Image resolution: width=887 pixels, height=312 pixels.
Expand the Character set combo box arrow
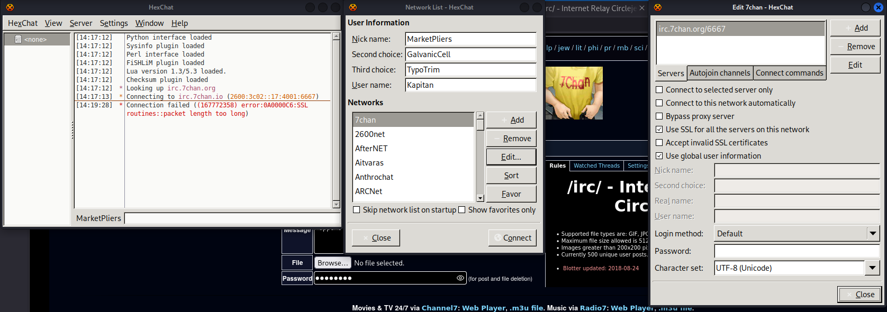click(x=872, y=268)
